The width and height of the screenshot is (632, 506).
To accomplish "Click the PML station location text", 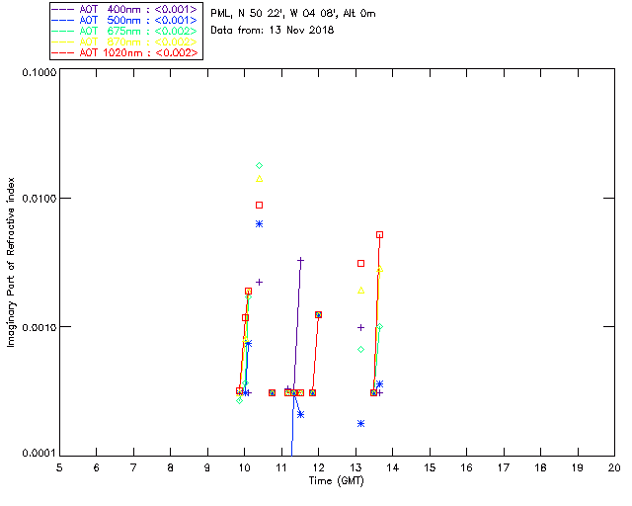I will (293, 14).
